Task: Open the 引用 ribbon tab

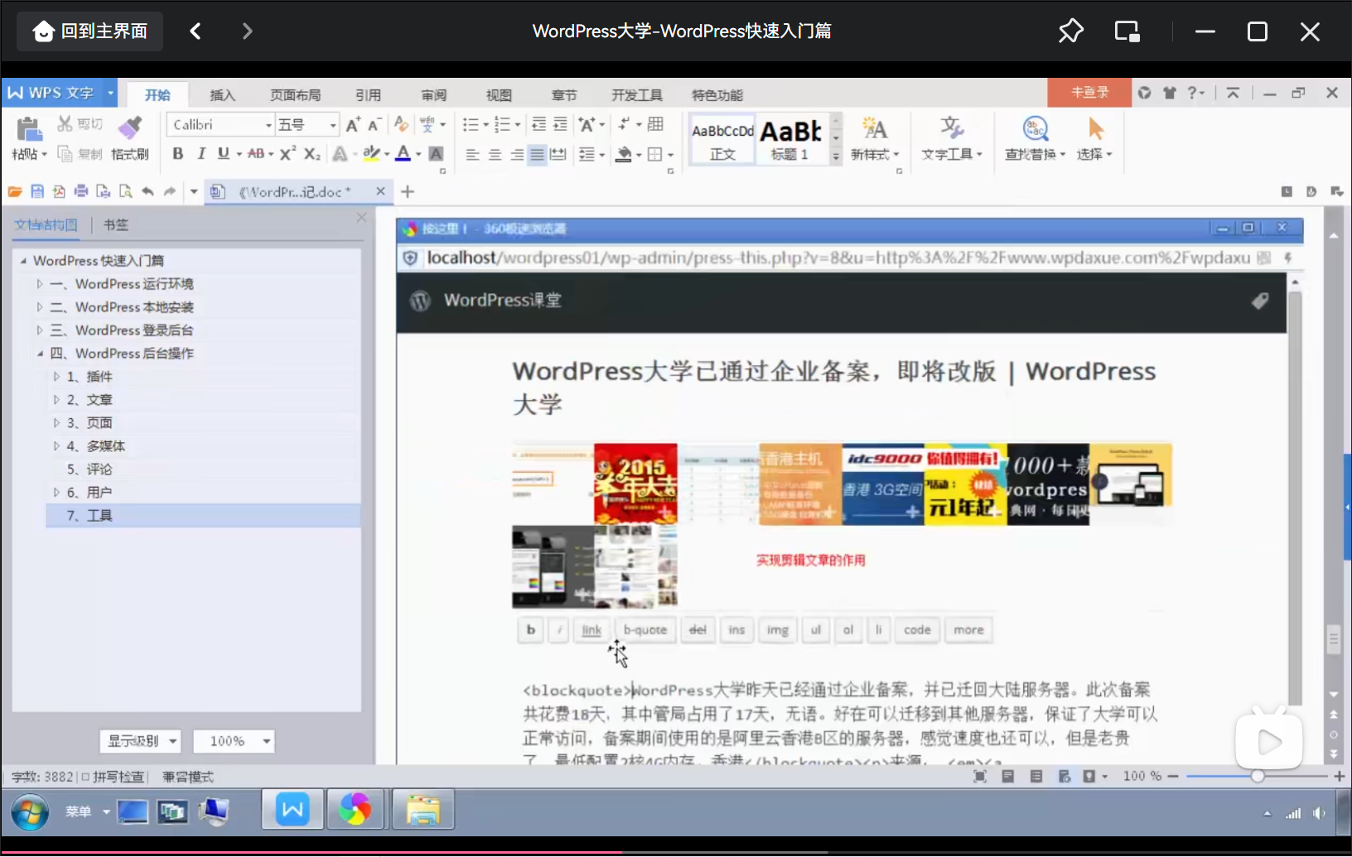Action: click(368, 94)
